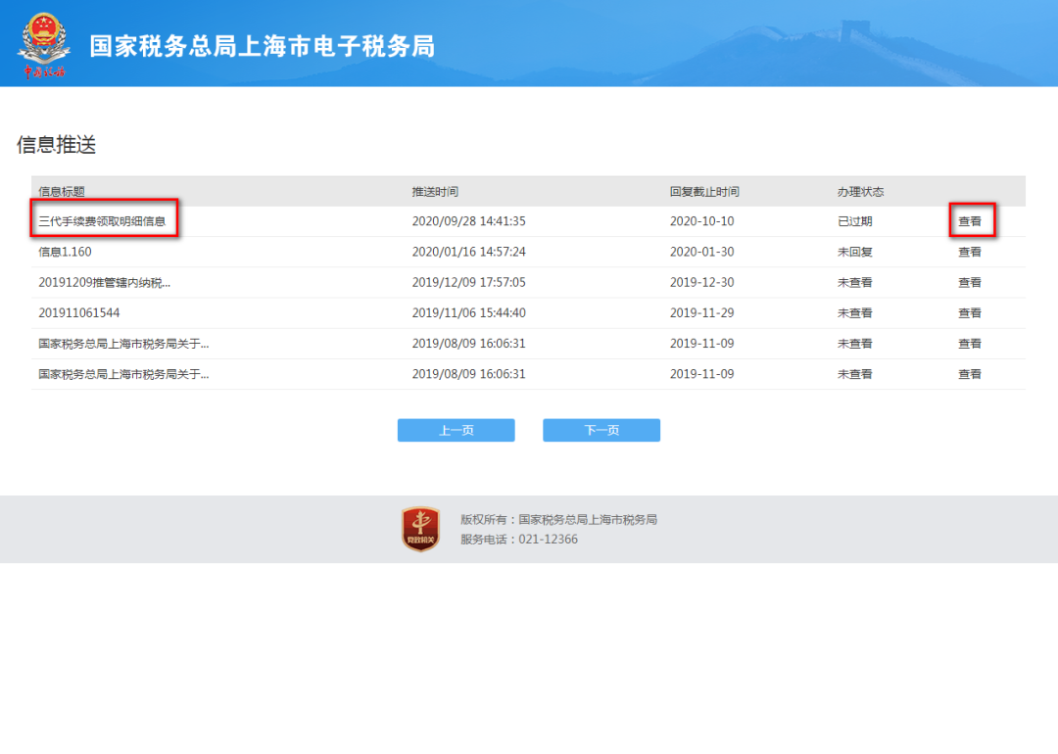This screenshot has width=1058, height=754.
Task: Click the national tax emblem logo
Action: 44,44
